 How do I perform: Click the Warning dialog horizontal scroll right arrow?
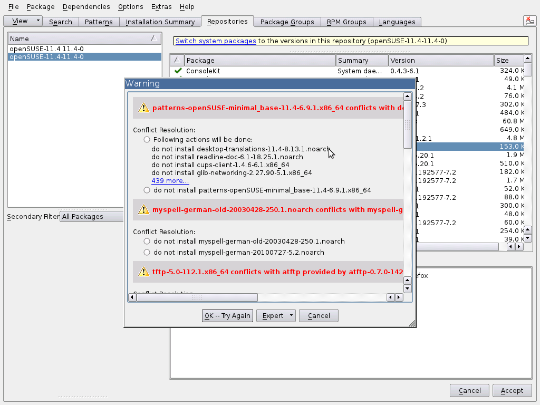(399, 297)
